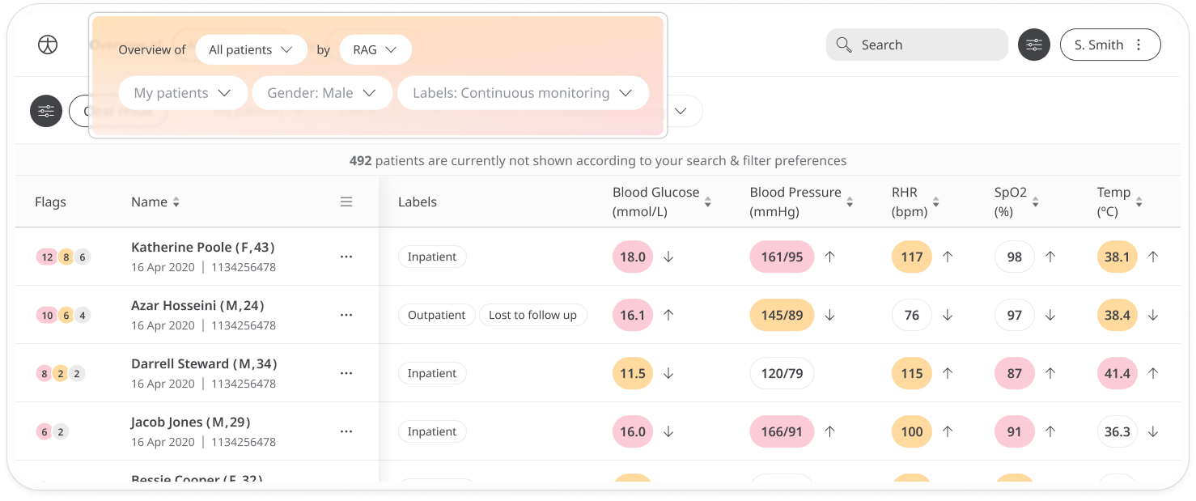Viewport: 1196px width, 501px height.
Task: Sort patients by the Temp column arrows
Action: tap(1139, 202)
